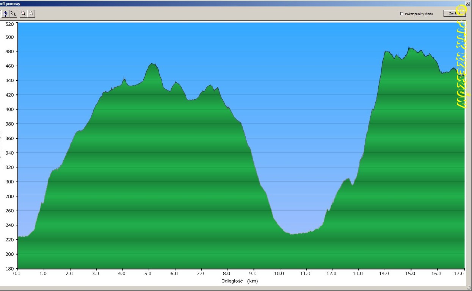This screenshot has height=291, width=472.
Task: Click the profile peak near 6.0 km
Action: (175, 82)
